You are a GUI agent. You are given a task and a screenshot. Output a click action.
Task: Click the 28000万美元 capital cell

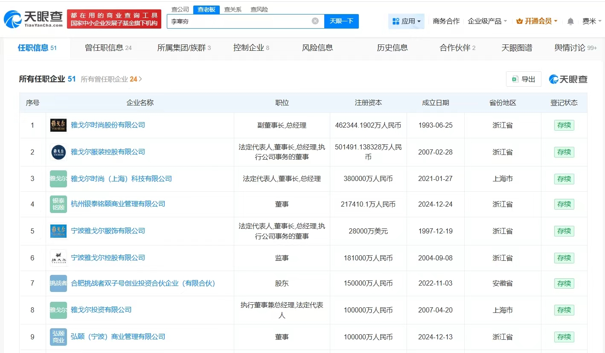[368, 231]
